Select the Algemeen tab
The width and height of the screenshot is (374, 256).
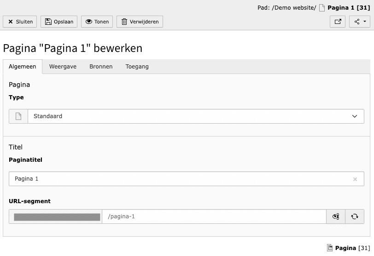point(23,67)
